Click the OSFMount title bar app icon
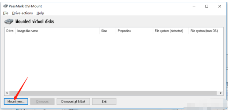 tap(5, 6)
